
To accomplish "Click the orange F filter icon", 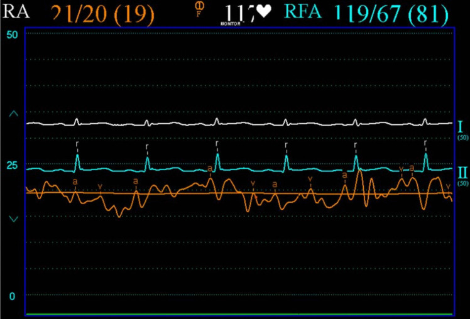I will click(199, 9).
